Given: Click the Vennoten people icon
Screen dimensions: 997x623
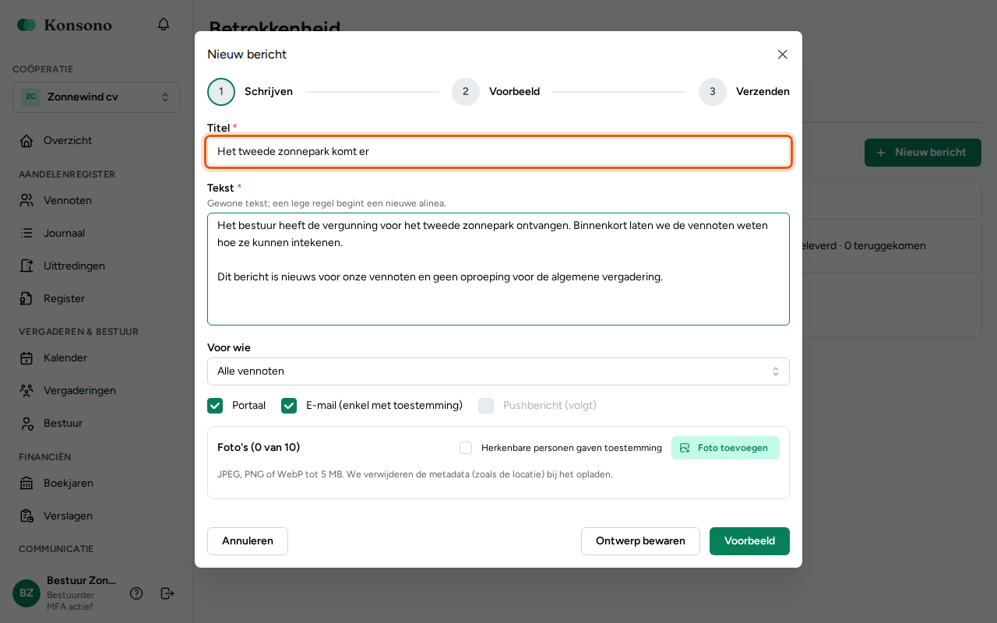Looking at the screenshot, I should (26, 200).
